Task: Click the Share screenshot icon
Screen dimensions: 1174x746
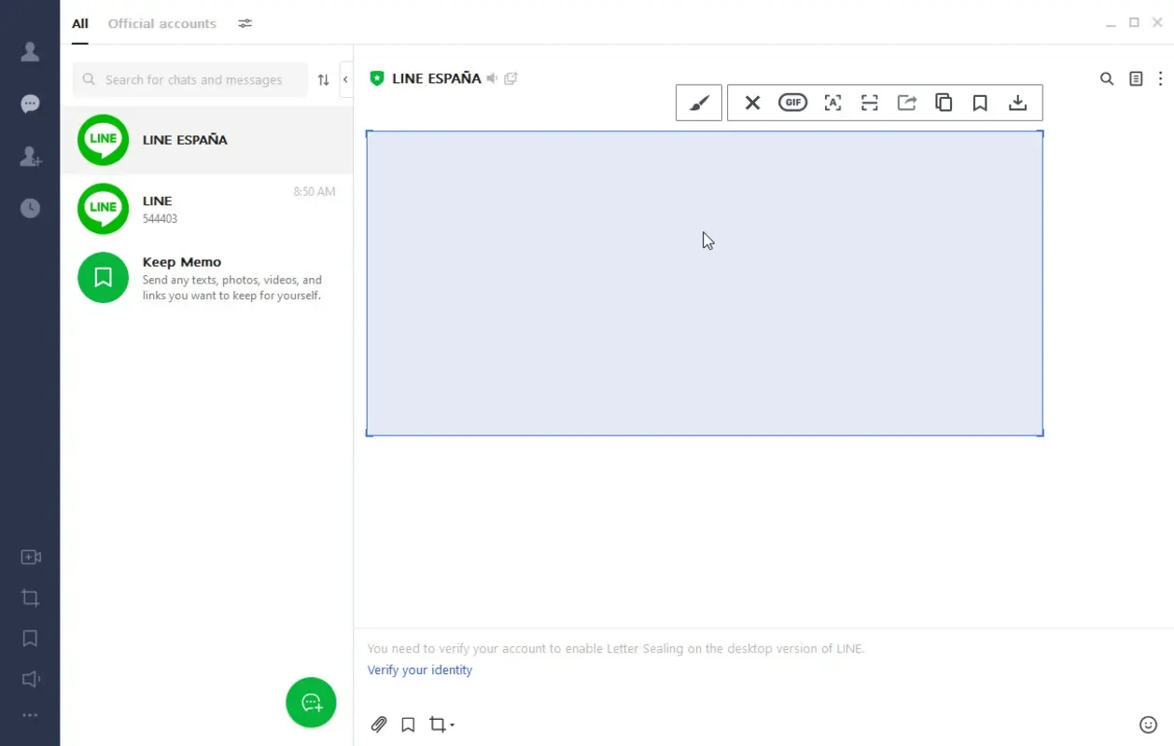Action: tap(906, 103)
